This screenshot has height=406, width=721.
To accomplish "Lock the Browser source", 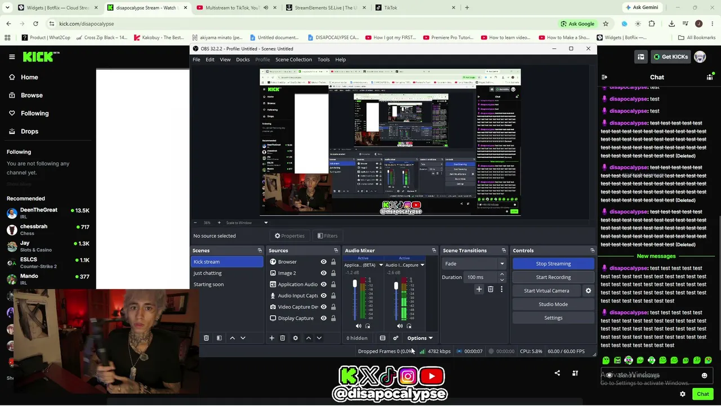I will tap(333, 262).
